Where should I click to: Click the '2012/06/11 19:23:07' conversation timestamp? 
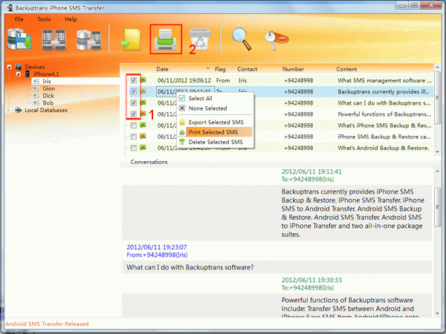pos(157,247)
